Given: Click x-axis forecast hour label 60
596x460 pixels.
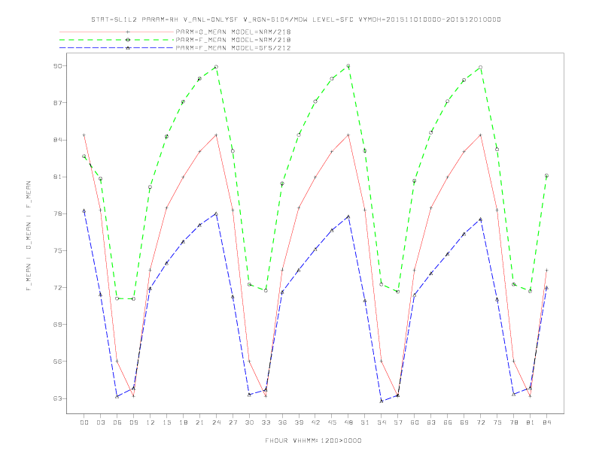Looking at the screenshot, I should pyautogui.click(x=415, y=422).
